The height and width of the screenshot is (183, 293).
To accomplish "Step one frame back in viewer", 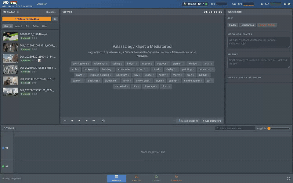I will [x=72, y=121].
